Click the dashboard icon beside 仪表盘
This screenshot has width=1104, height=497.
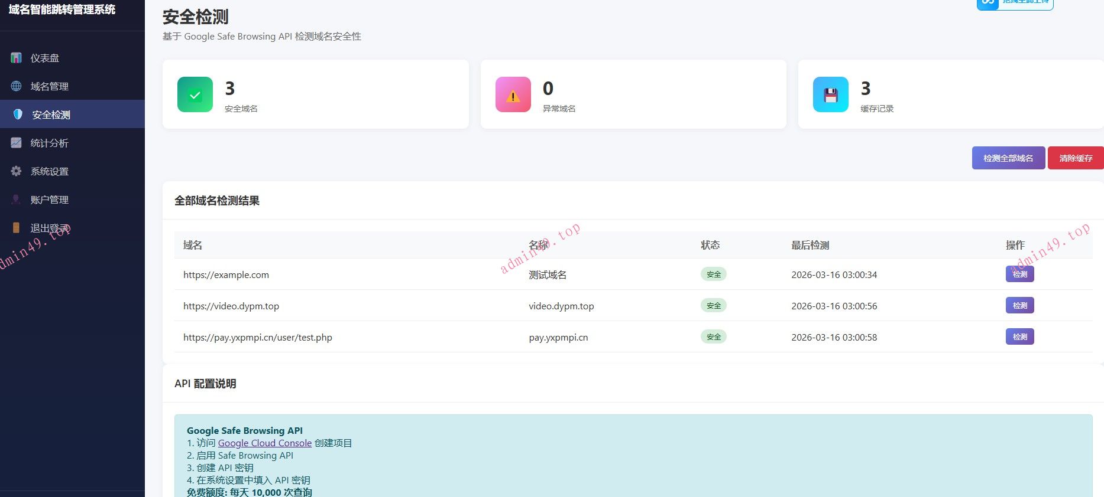click(17, 58)
